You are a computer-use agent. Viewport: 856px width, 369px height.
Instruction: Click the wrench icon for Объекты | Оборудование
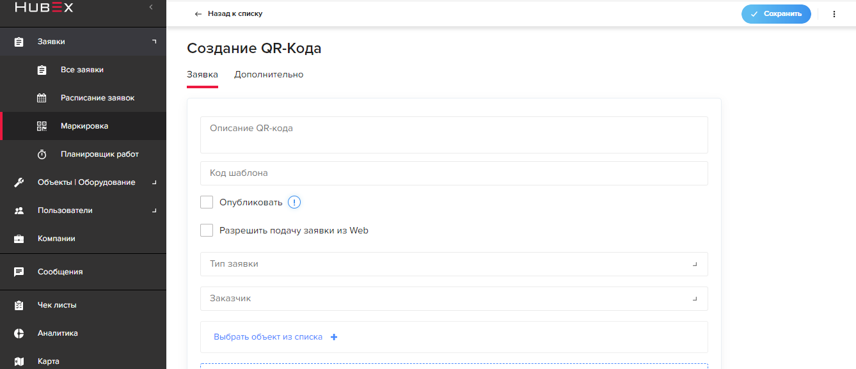pyautogui.click(x=19, y=182)
